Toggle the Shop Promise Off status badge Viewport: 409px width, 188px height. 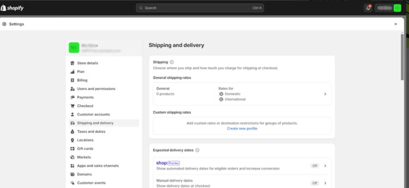pos(315,166)
